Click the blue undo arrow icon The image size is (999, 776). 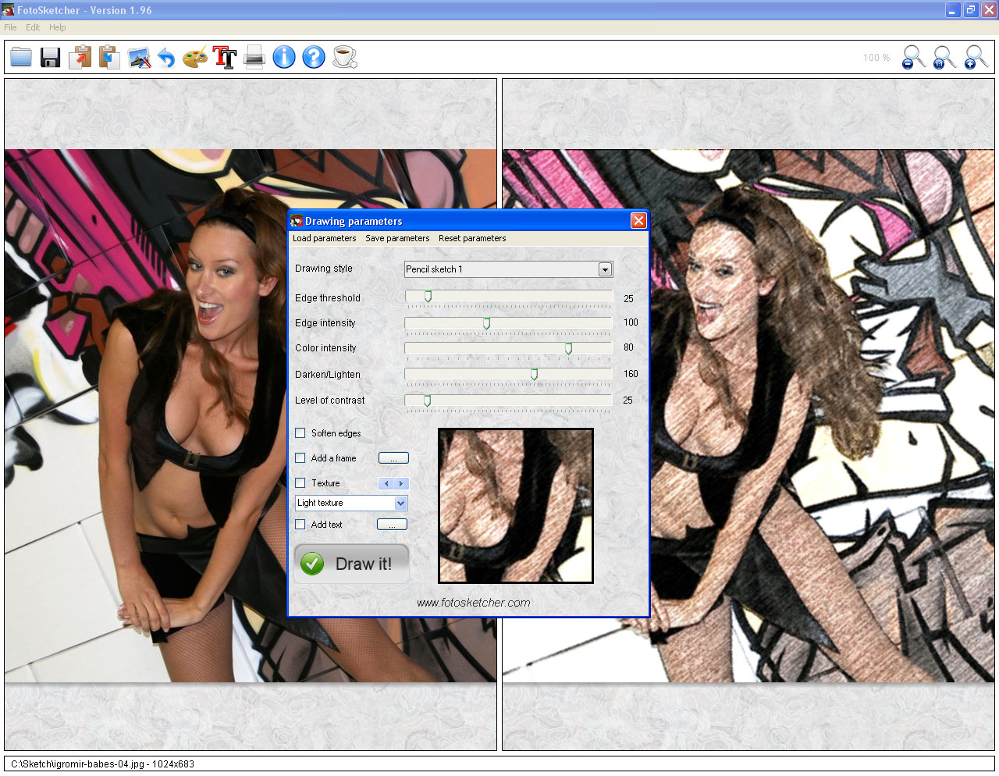click(166, 58)
